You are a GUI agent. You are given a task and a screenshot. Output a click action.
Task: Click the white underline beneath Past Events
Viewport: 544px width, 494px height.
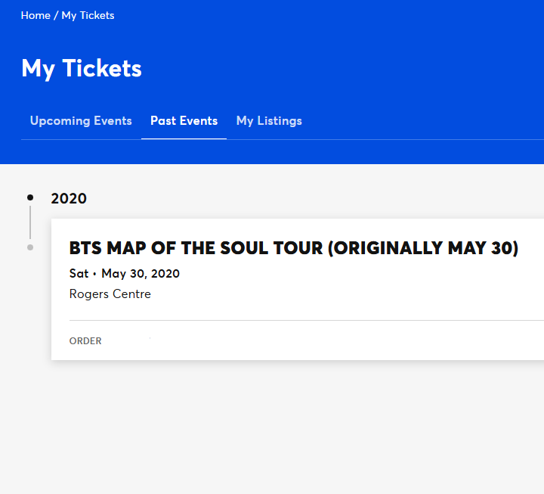184,138
